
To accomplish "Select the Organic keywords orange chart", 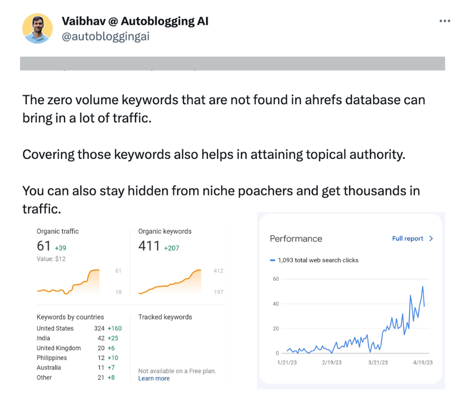I will coord(170,282).
